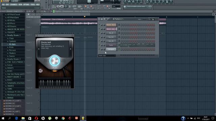Image resolution: width=216 pixels, height=121 pixels.
Task: Mute the orange first channel via its LED
Action: [x=99, y=25]
